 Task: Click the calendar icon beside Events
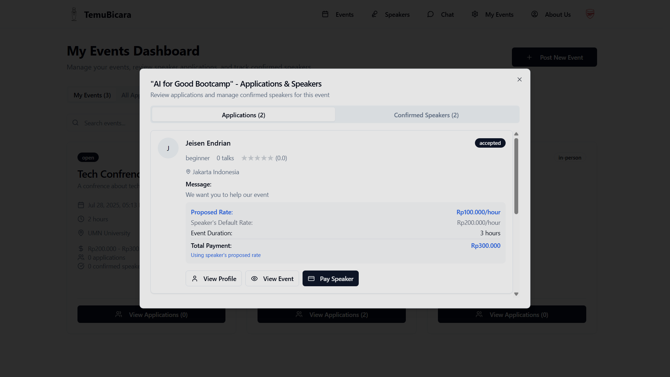pos(325,14)
